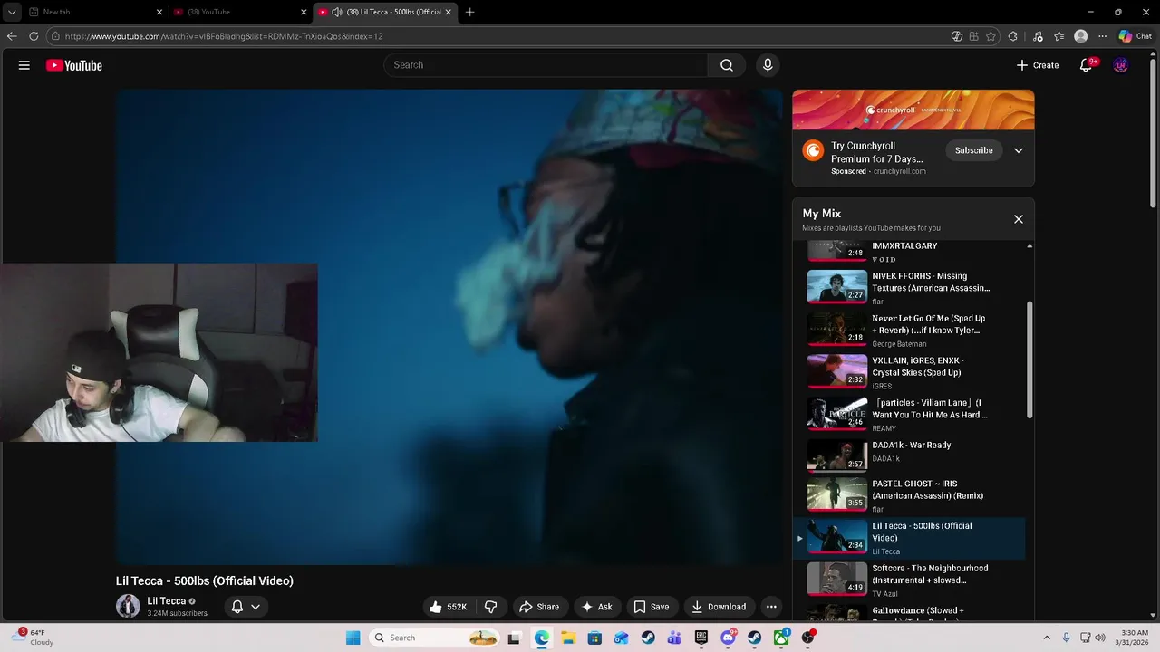
Task: Switch to the (38) YouTube tab
Action: 240,12
